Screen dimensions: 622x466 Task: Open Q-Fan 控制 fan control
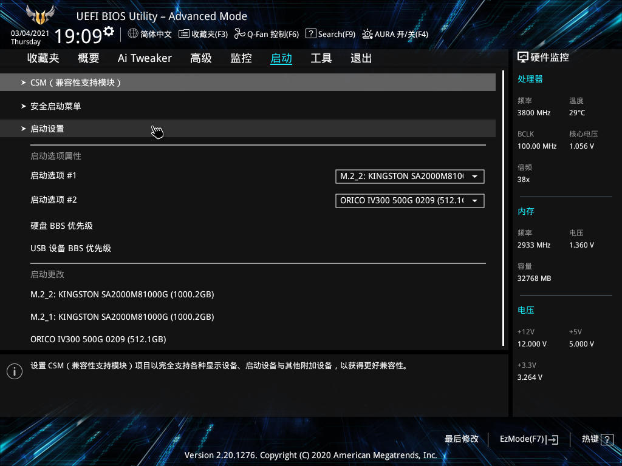click(x=267, y=34)
